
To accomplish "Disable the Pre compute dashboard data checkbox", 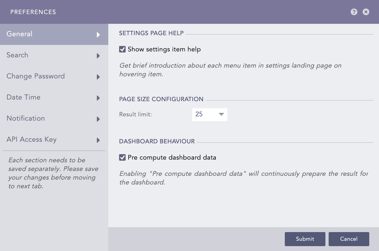I will coord(122,157).
